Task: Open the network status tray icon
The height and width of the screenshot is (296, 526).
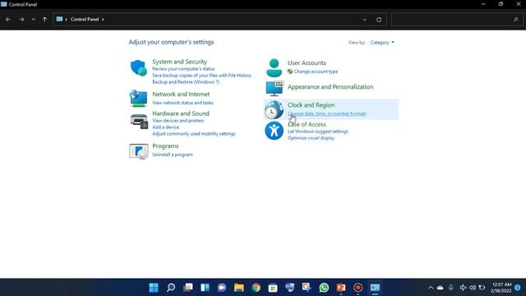Action: (463, 288)
